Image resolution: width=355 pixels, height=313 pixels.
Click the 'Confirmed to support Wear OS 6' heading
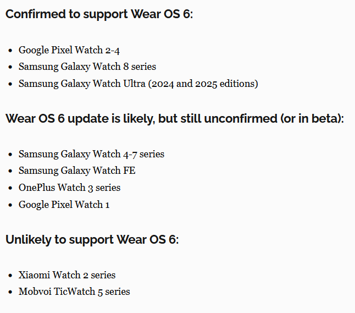[x=99, y=14]
